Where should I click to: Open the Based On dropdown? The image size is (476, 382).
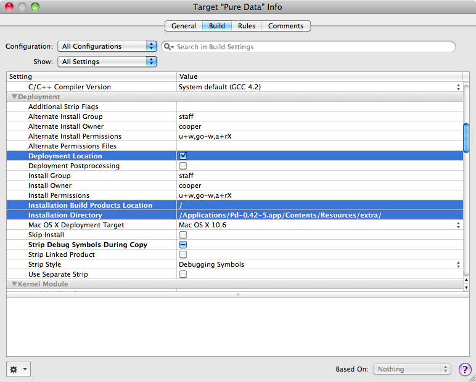coord(412,369)
